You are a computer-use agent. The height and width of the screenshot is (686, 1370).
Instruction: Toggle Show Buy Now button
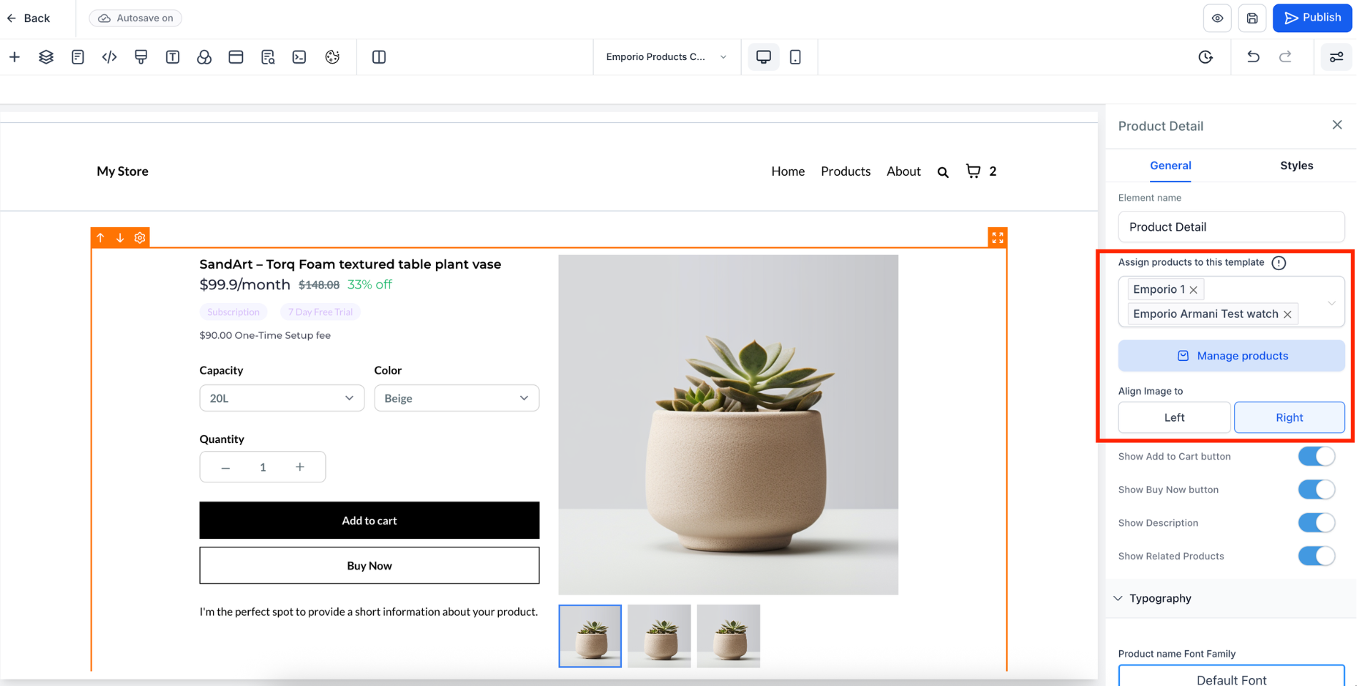[1316, 489]
